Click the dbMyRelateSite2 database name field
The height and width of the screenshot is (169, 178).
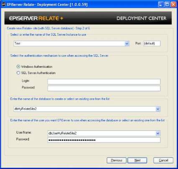pos(85,109)
